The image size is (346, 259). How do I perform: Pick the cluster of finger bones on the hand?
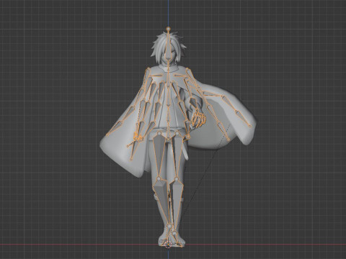(x=198, y=119)
